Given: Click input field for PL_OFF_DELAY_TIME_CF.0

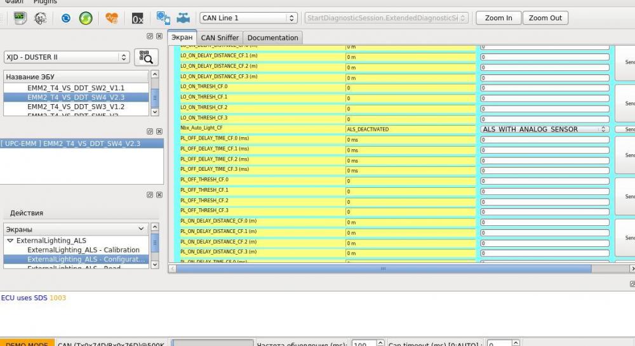Looking at the screenshot, I should point(545,140).
